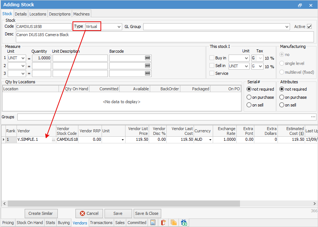Open the stacked orange documents icon tab
Viewport: 318px width, 227px height.
pyautogui.click(x=174, y=223)
